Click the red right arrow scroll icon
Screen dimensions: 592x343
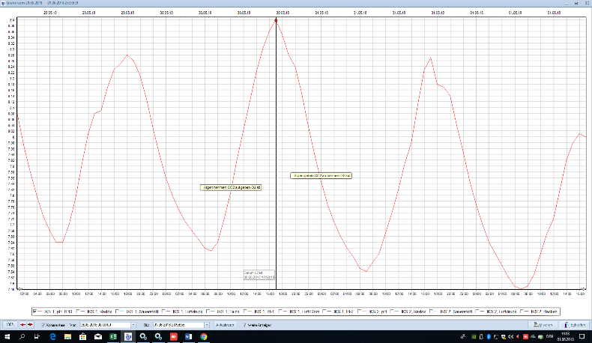coord(31,325)
